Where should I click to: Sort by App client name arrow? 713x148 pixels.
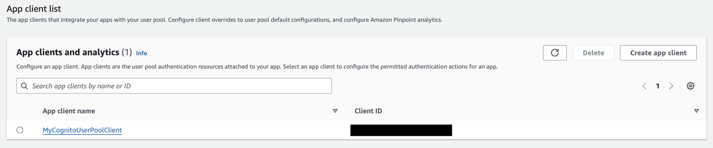(x=335, y=111)
